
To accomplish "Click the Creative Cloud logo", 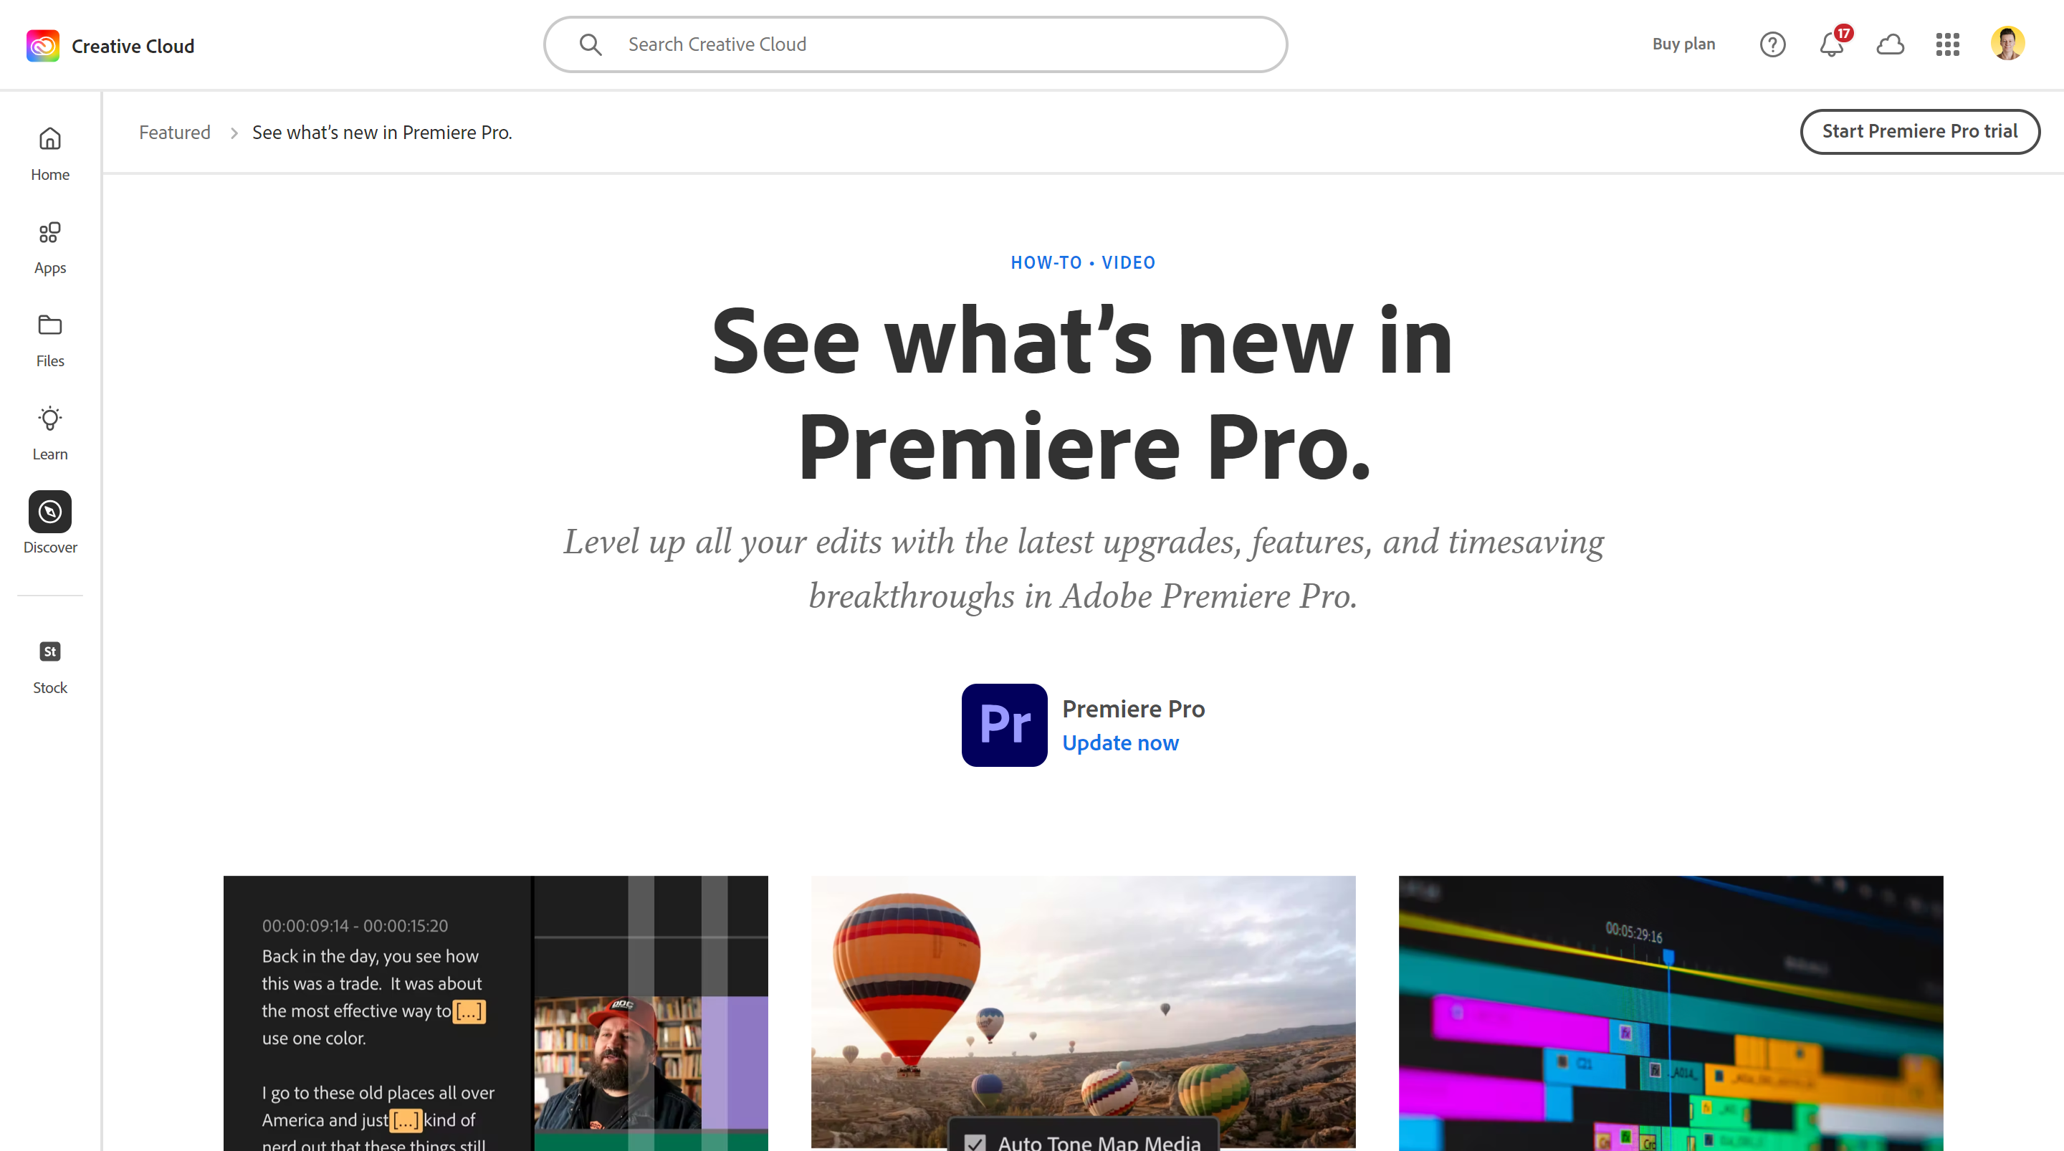I will 42,46.
